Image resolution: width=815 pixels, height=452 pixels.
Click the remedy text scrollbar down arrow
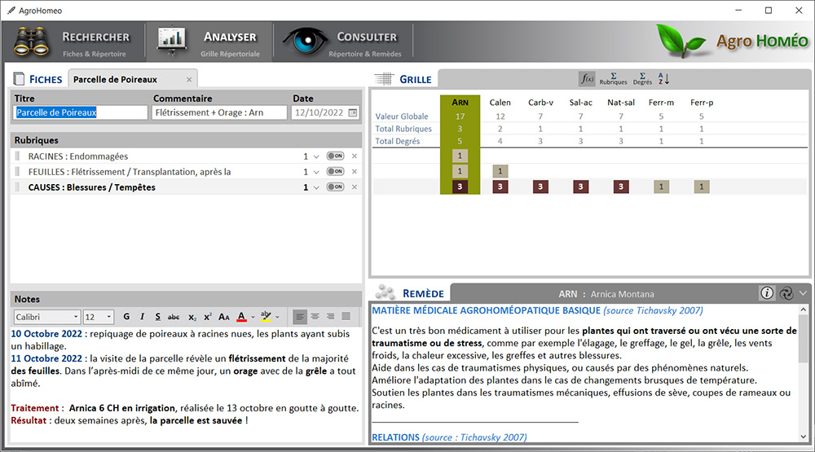(x=803, y=437)
